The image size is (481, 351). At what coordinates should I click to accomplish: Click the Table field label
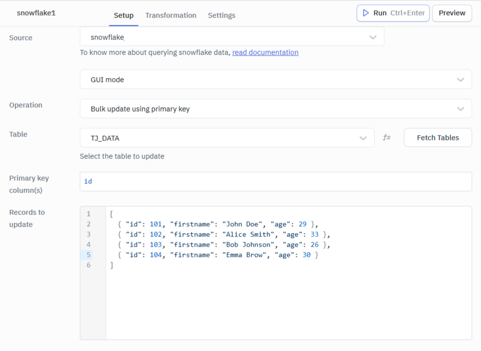pyautogui.click(x=18, y=134)
